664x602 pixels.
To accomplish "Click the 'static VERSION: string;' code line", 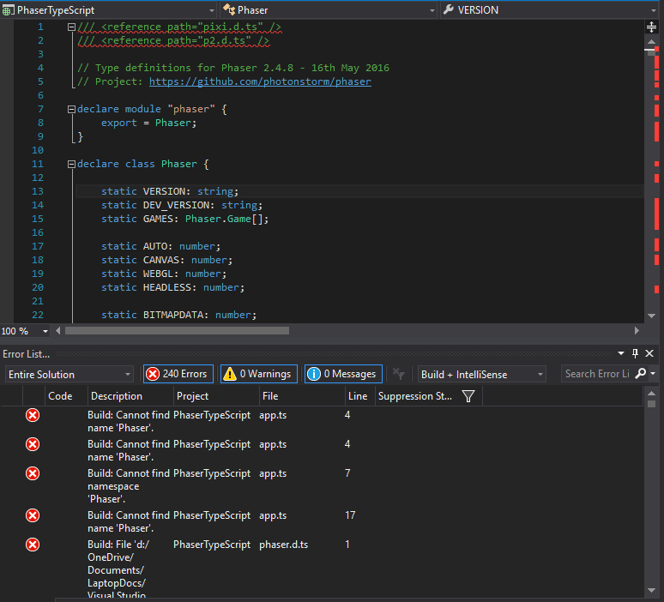I will pos(170,191).
